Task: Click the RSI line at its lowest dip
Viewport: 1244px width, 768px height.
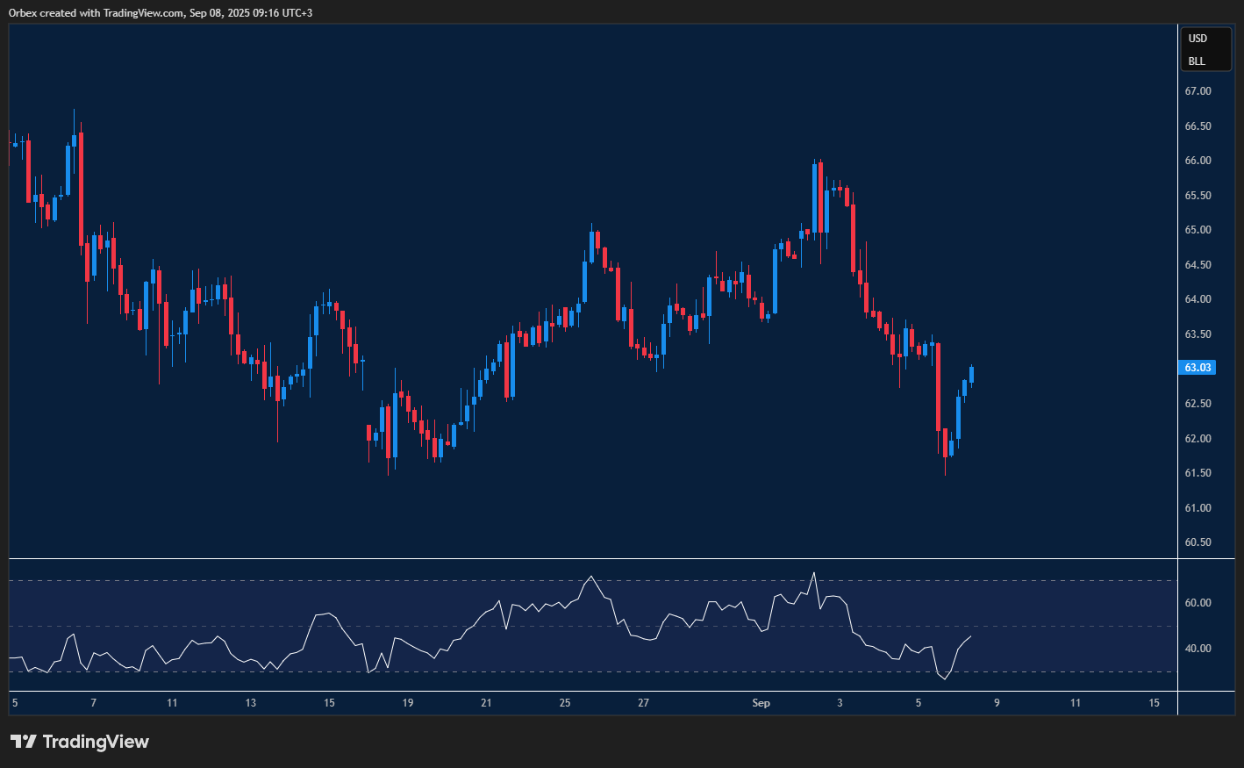Action: click(x=945, y=678)
